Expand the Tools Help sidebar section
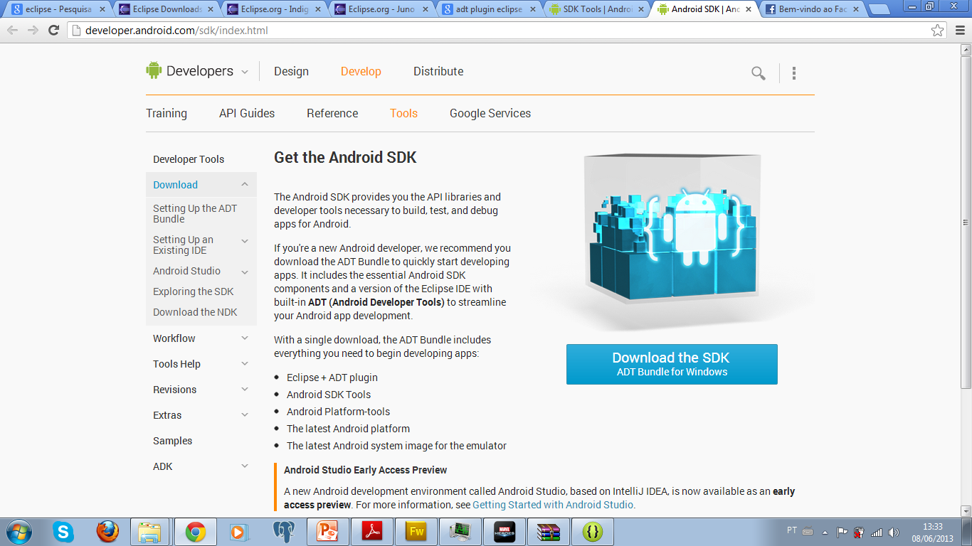 [x=245, y=364]
